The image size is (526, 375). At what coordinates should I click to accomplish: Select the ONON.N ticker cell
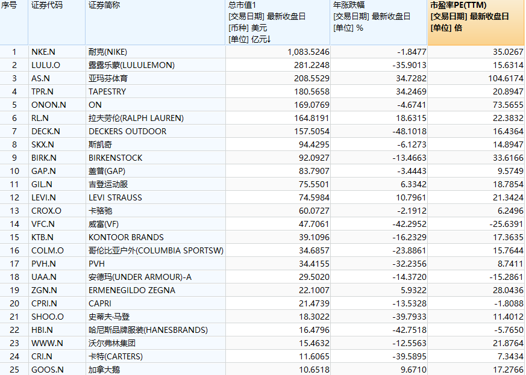point(57,105)
